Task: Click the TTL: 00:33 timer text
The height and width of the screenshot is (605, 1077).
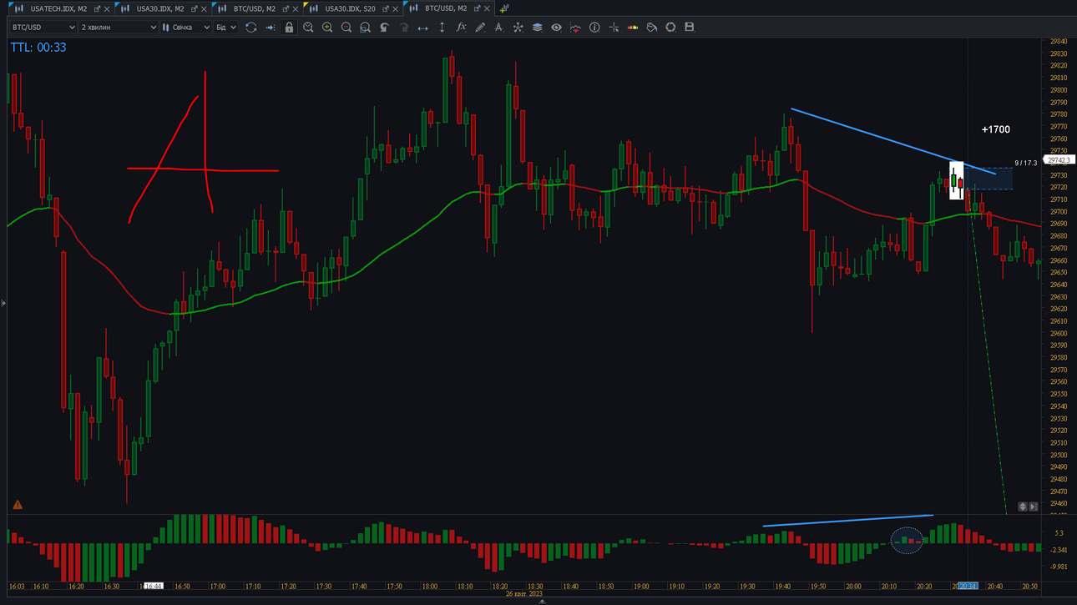Action: tap(38, 48)
